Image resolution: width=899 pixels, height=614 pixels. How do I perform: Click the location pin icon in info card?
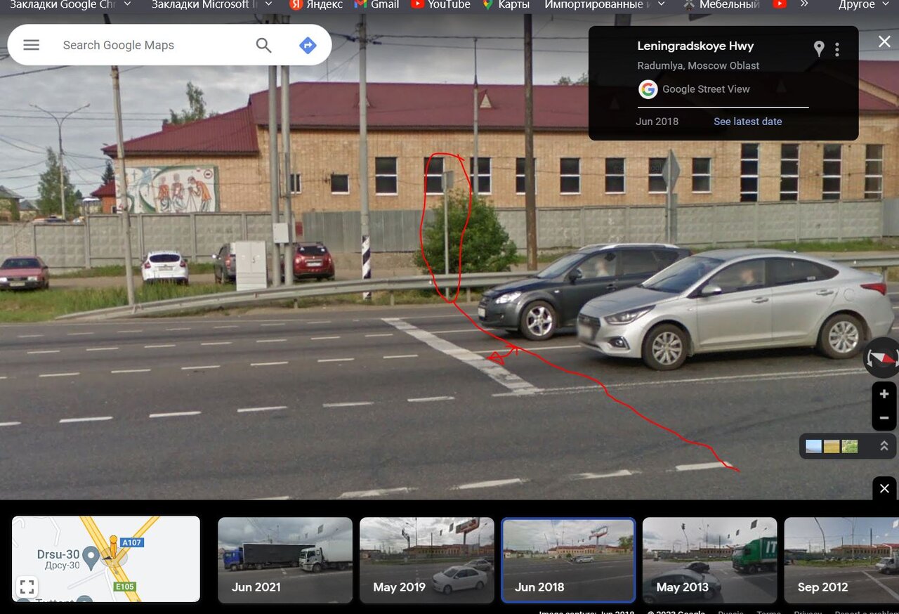pos(819,48)
